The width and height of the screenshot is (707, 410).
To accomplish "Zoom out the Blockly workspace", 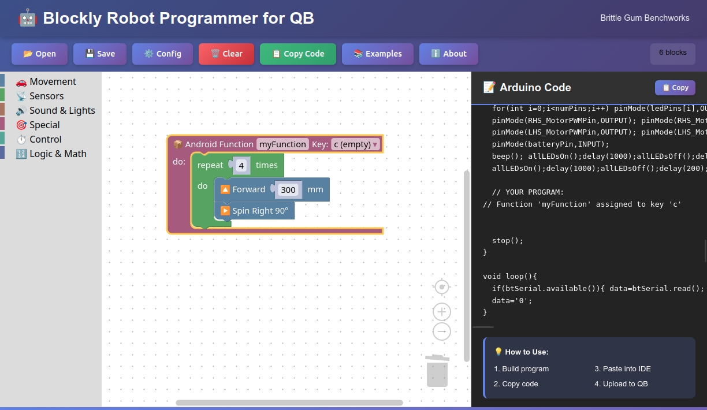I will coord(442,331).
